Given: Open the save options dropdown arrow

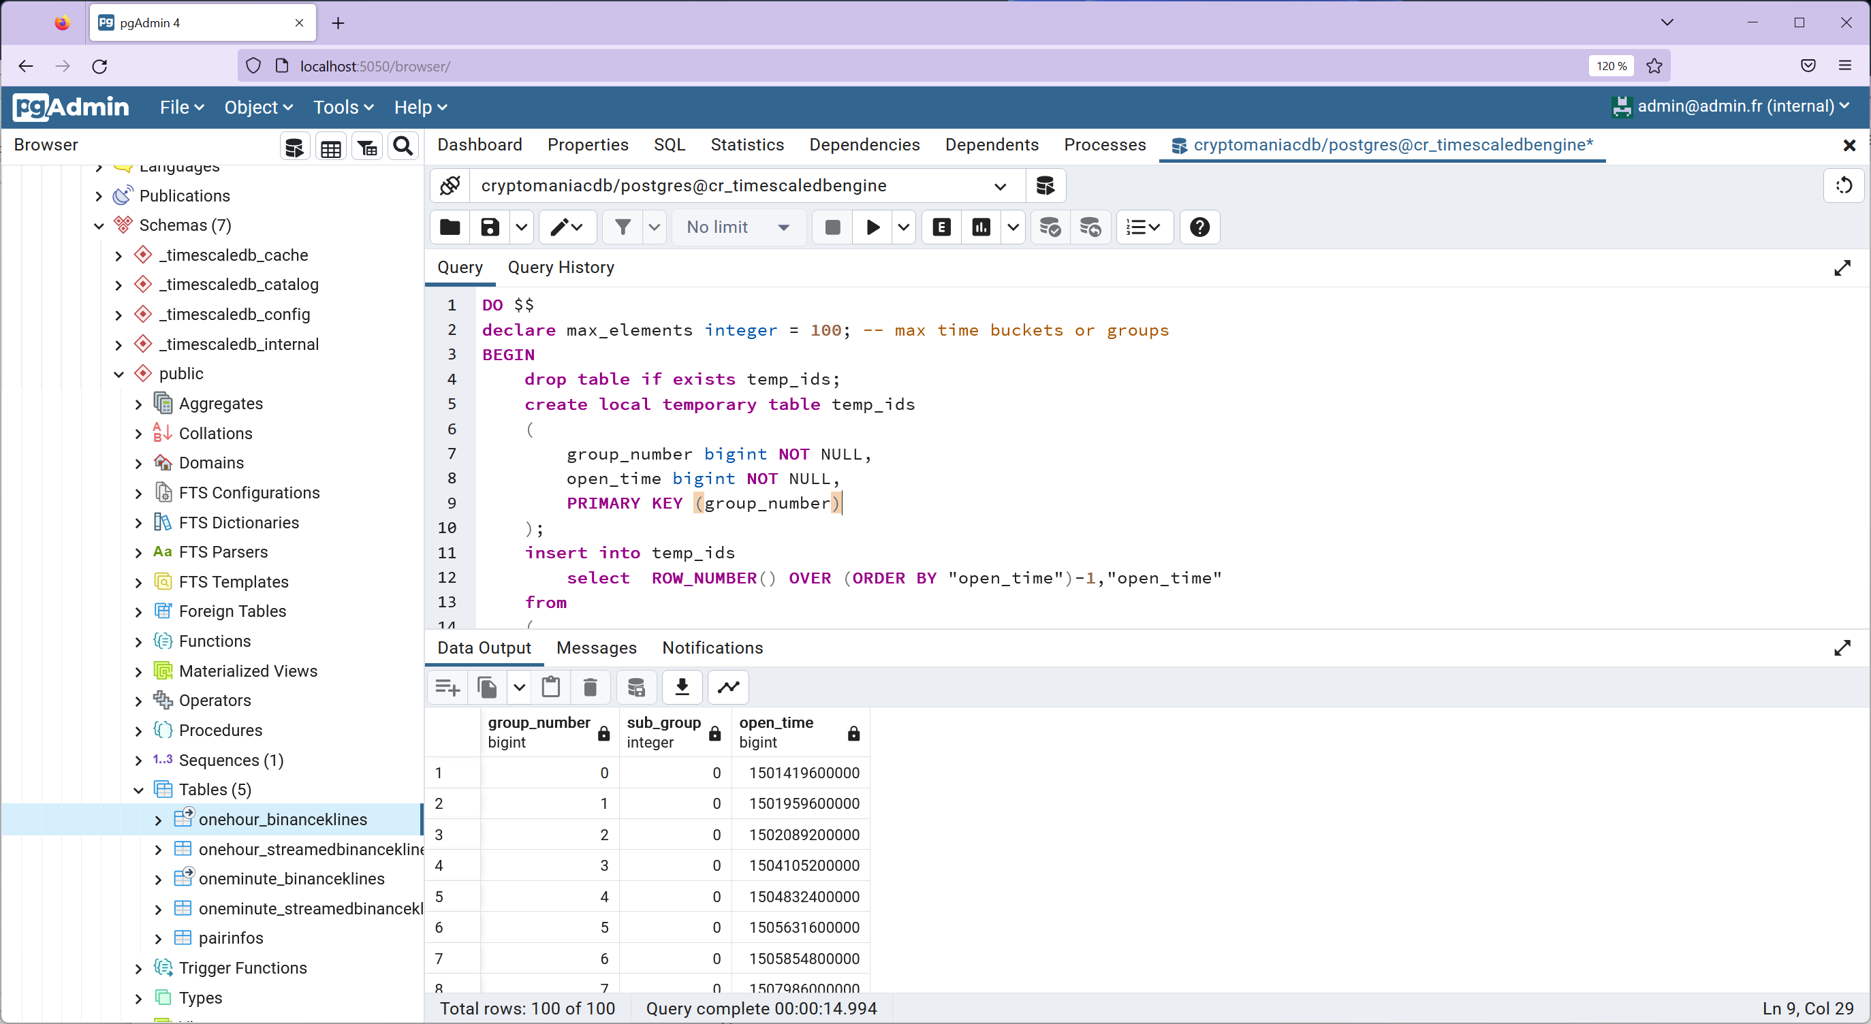Looking at the screenshot, I should coord(522,227).
